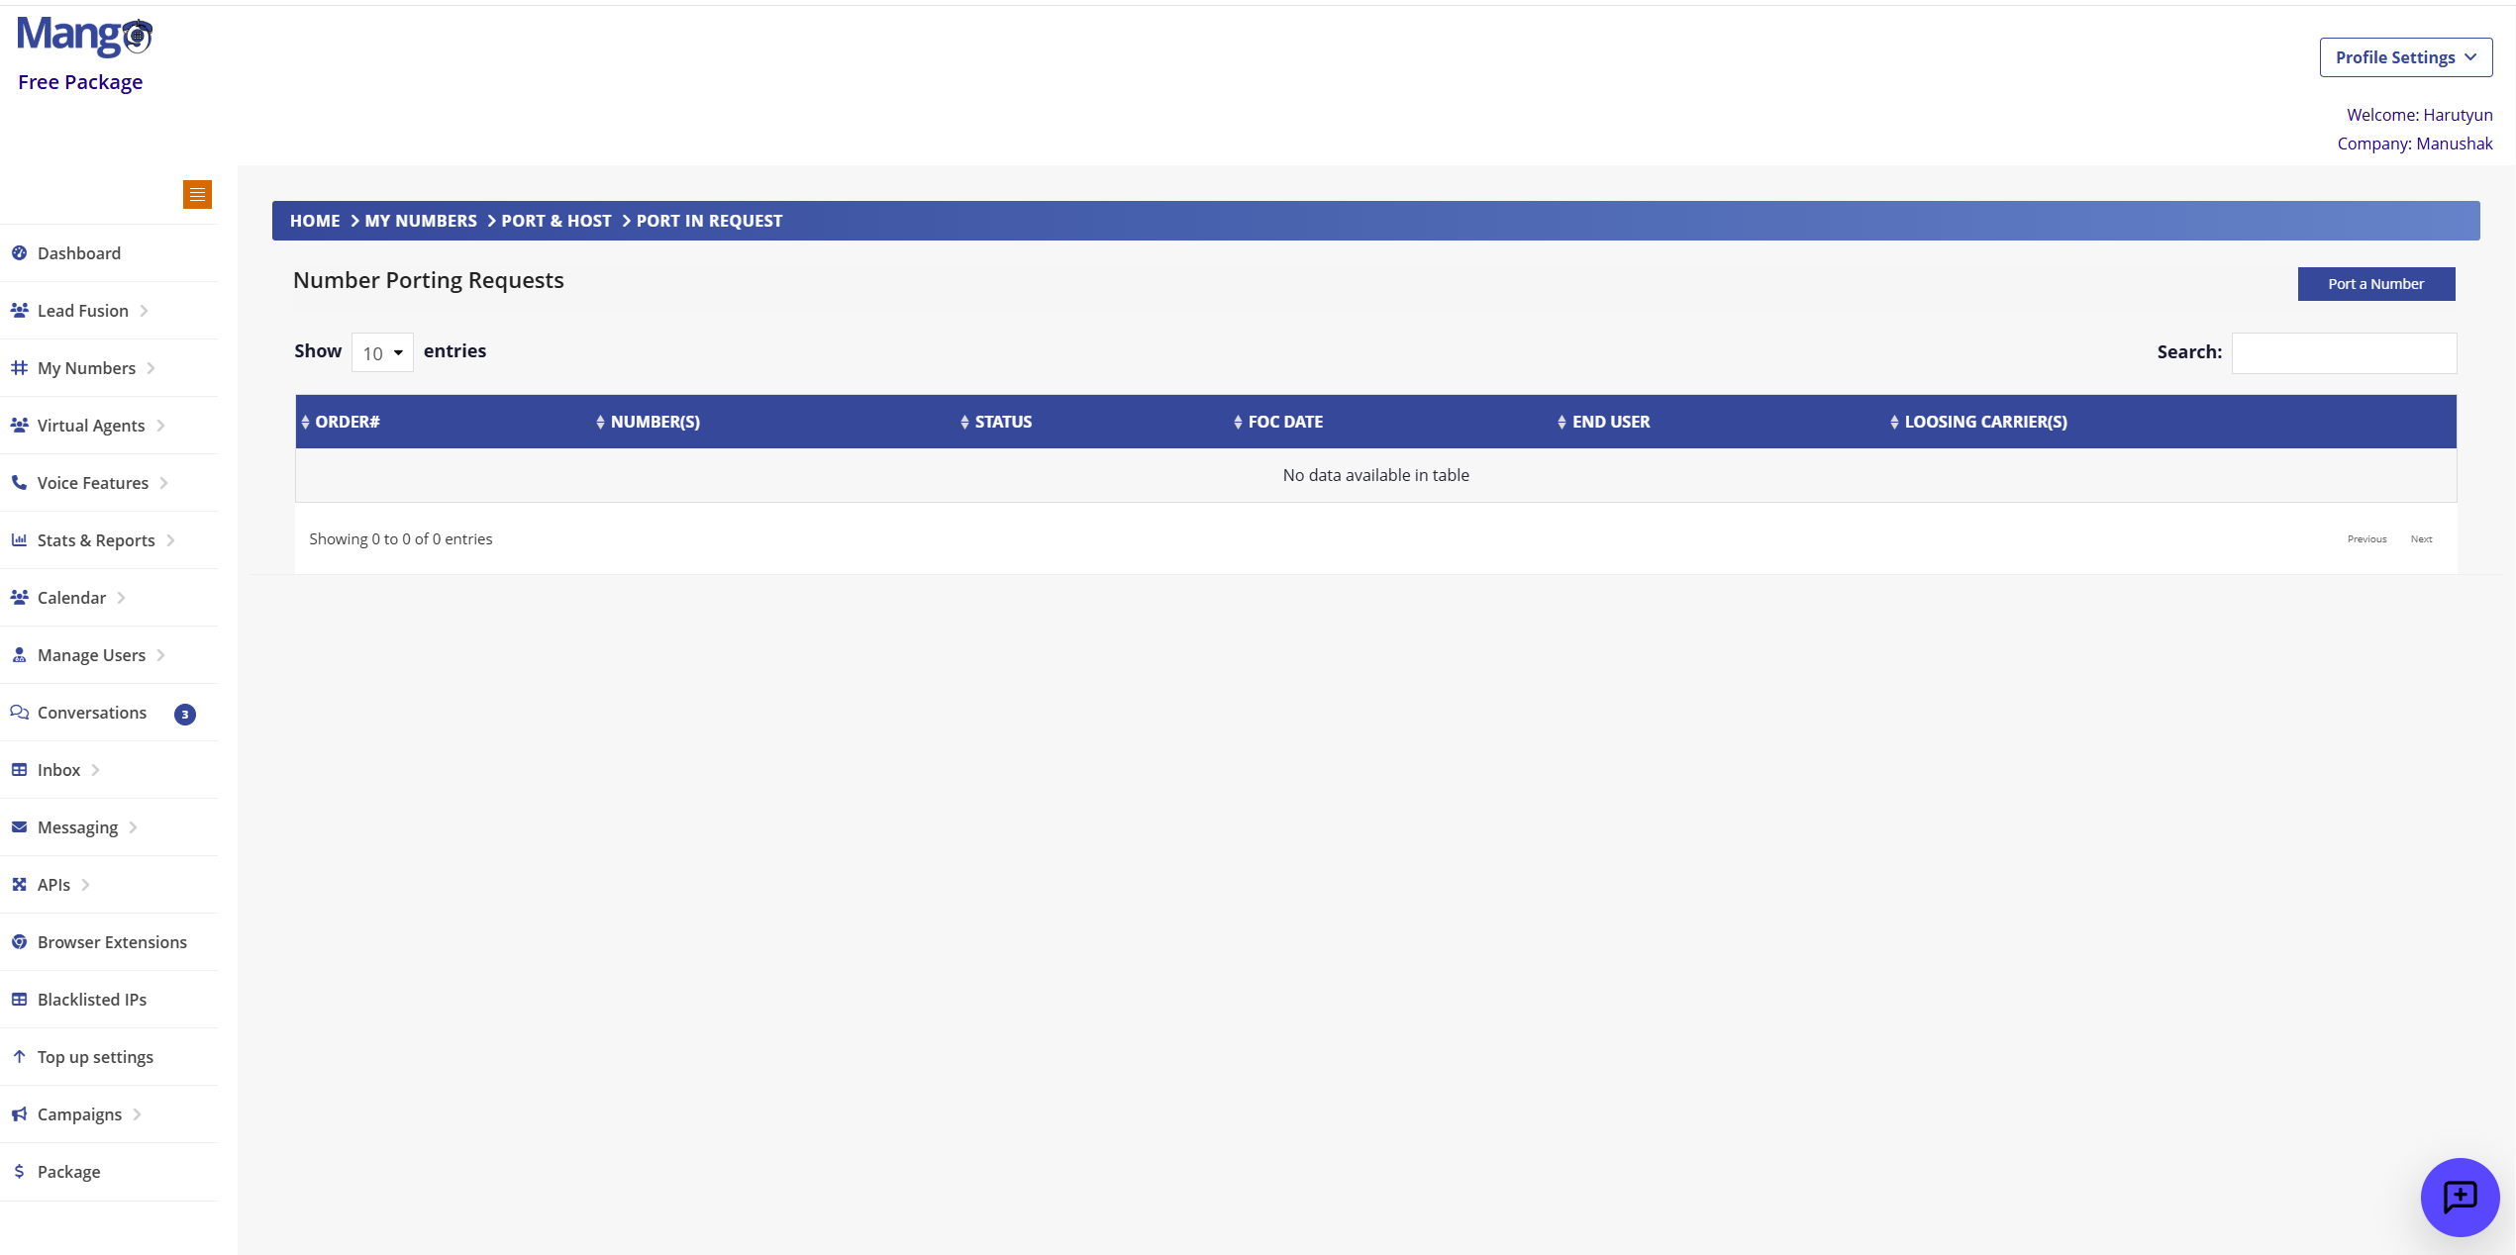Image resolution: width=2516 pixels, height=1255 pixels.
Task: Sort the table by STATUS column
Action: [1003, 422]
